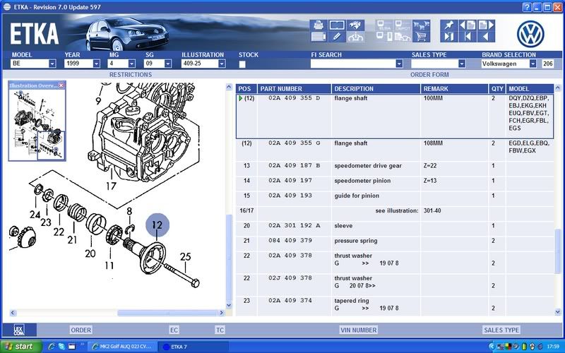Click the multiple shopping carts icon

pos(421,25)
